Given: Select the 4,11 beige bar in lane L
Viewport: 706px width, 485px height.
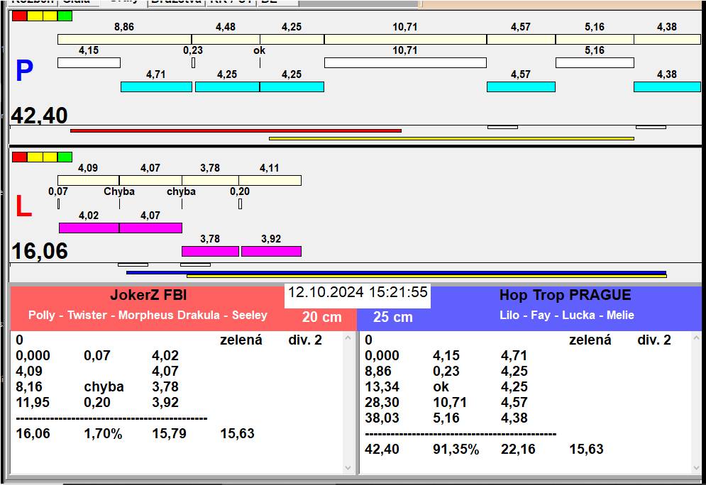Looking at the screenshot, I should pyautogui.click(x=270, y=180).
